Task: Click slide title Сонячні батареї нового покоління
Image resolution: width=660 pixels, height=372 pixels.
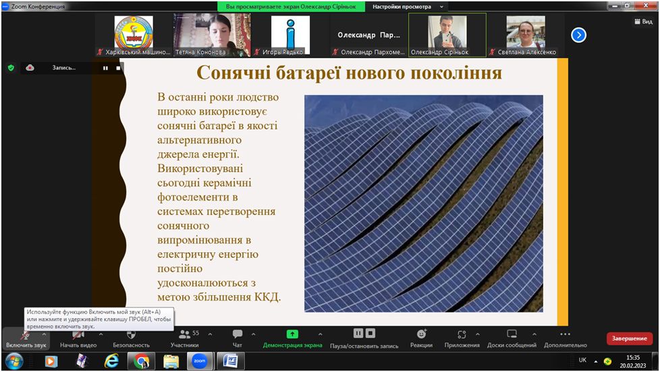Action: 350,73
